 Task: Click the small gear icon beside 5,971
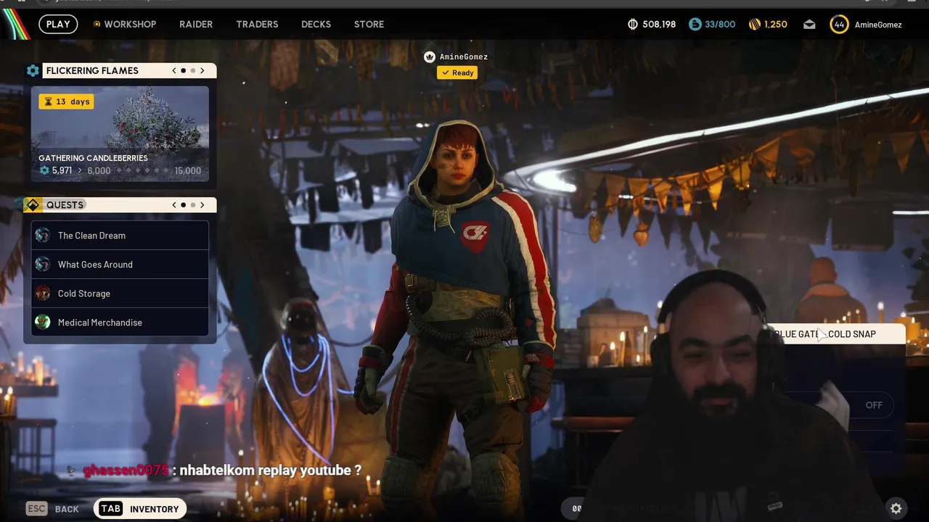(44, 171)
